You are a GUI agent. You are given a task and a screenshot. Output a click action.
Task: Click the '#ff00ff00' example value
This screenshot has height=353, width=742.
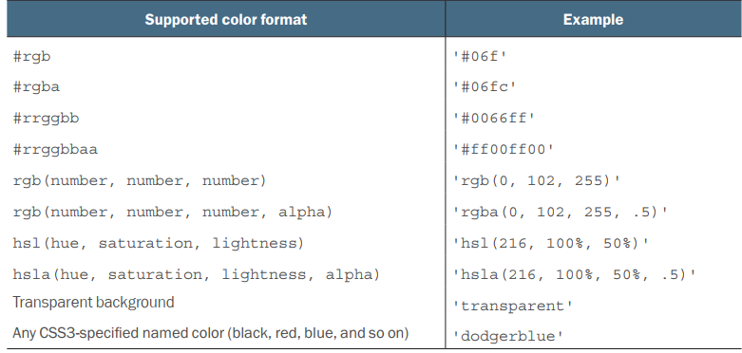pyautogui.click(x=504, y=149)
